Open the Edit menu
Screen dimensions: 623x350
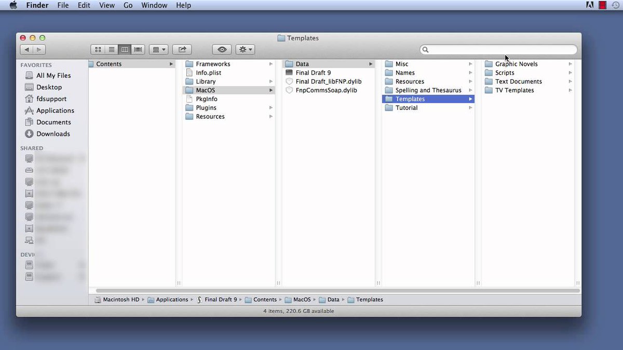pos(84,5)
